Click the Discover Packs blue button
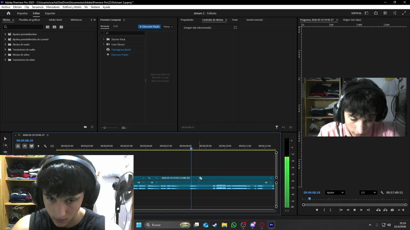The width and height of the screenshot is (410, 230). pos(149,27)
